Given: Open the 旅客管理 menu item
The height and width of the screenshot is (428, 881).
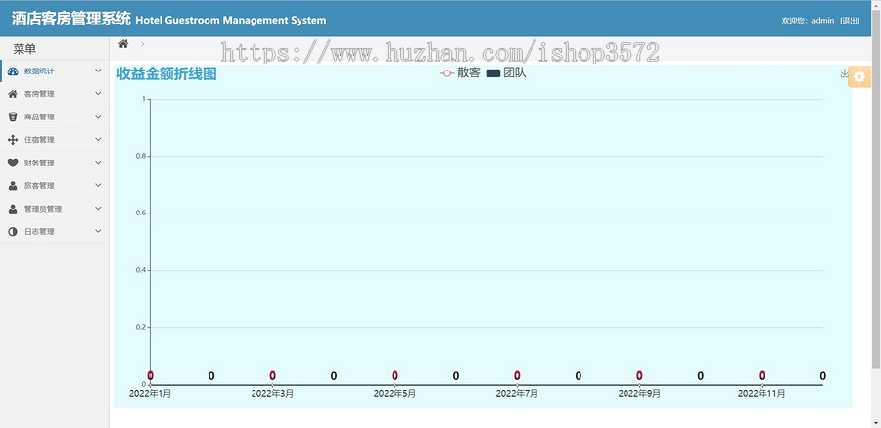Looking at the screenshot, I should coord(55,186).
